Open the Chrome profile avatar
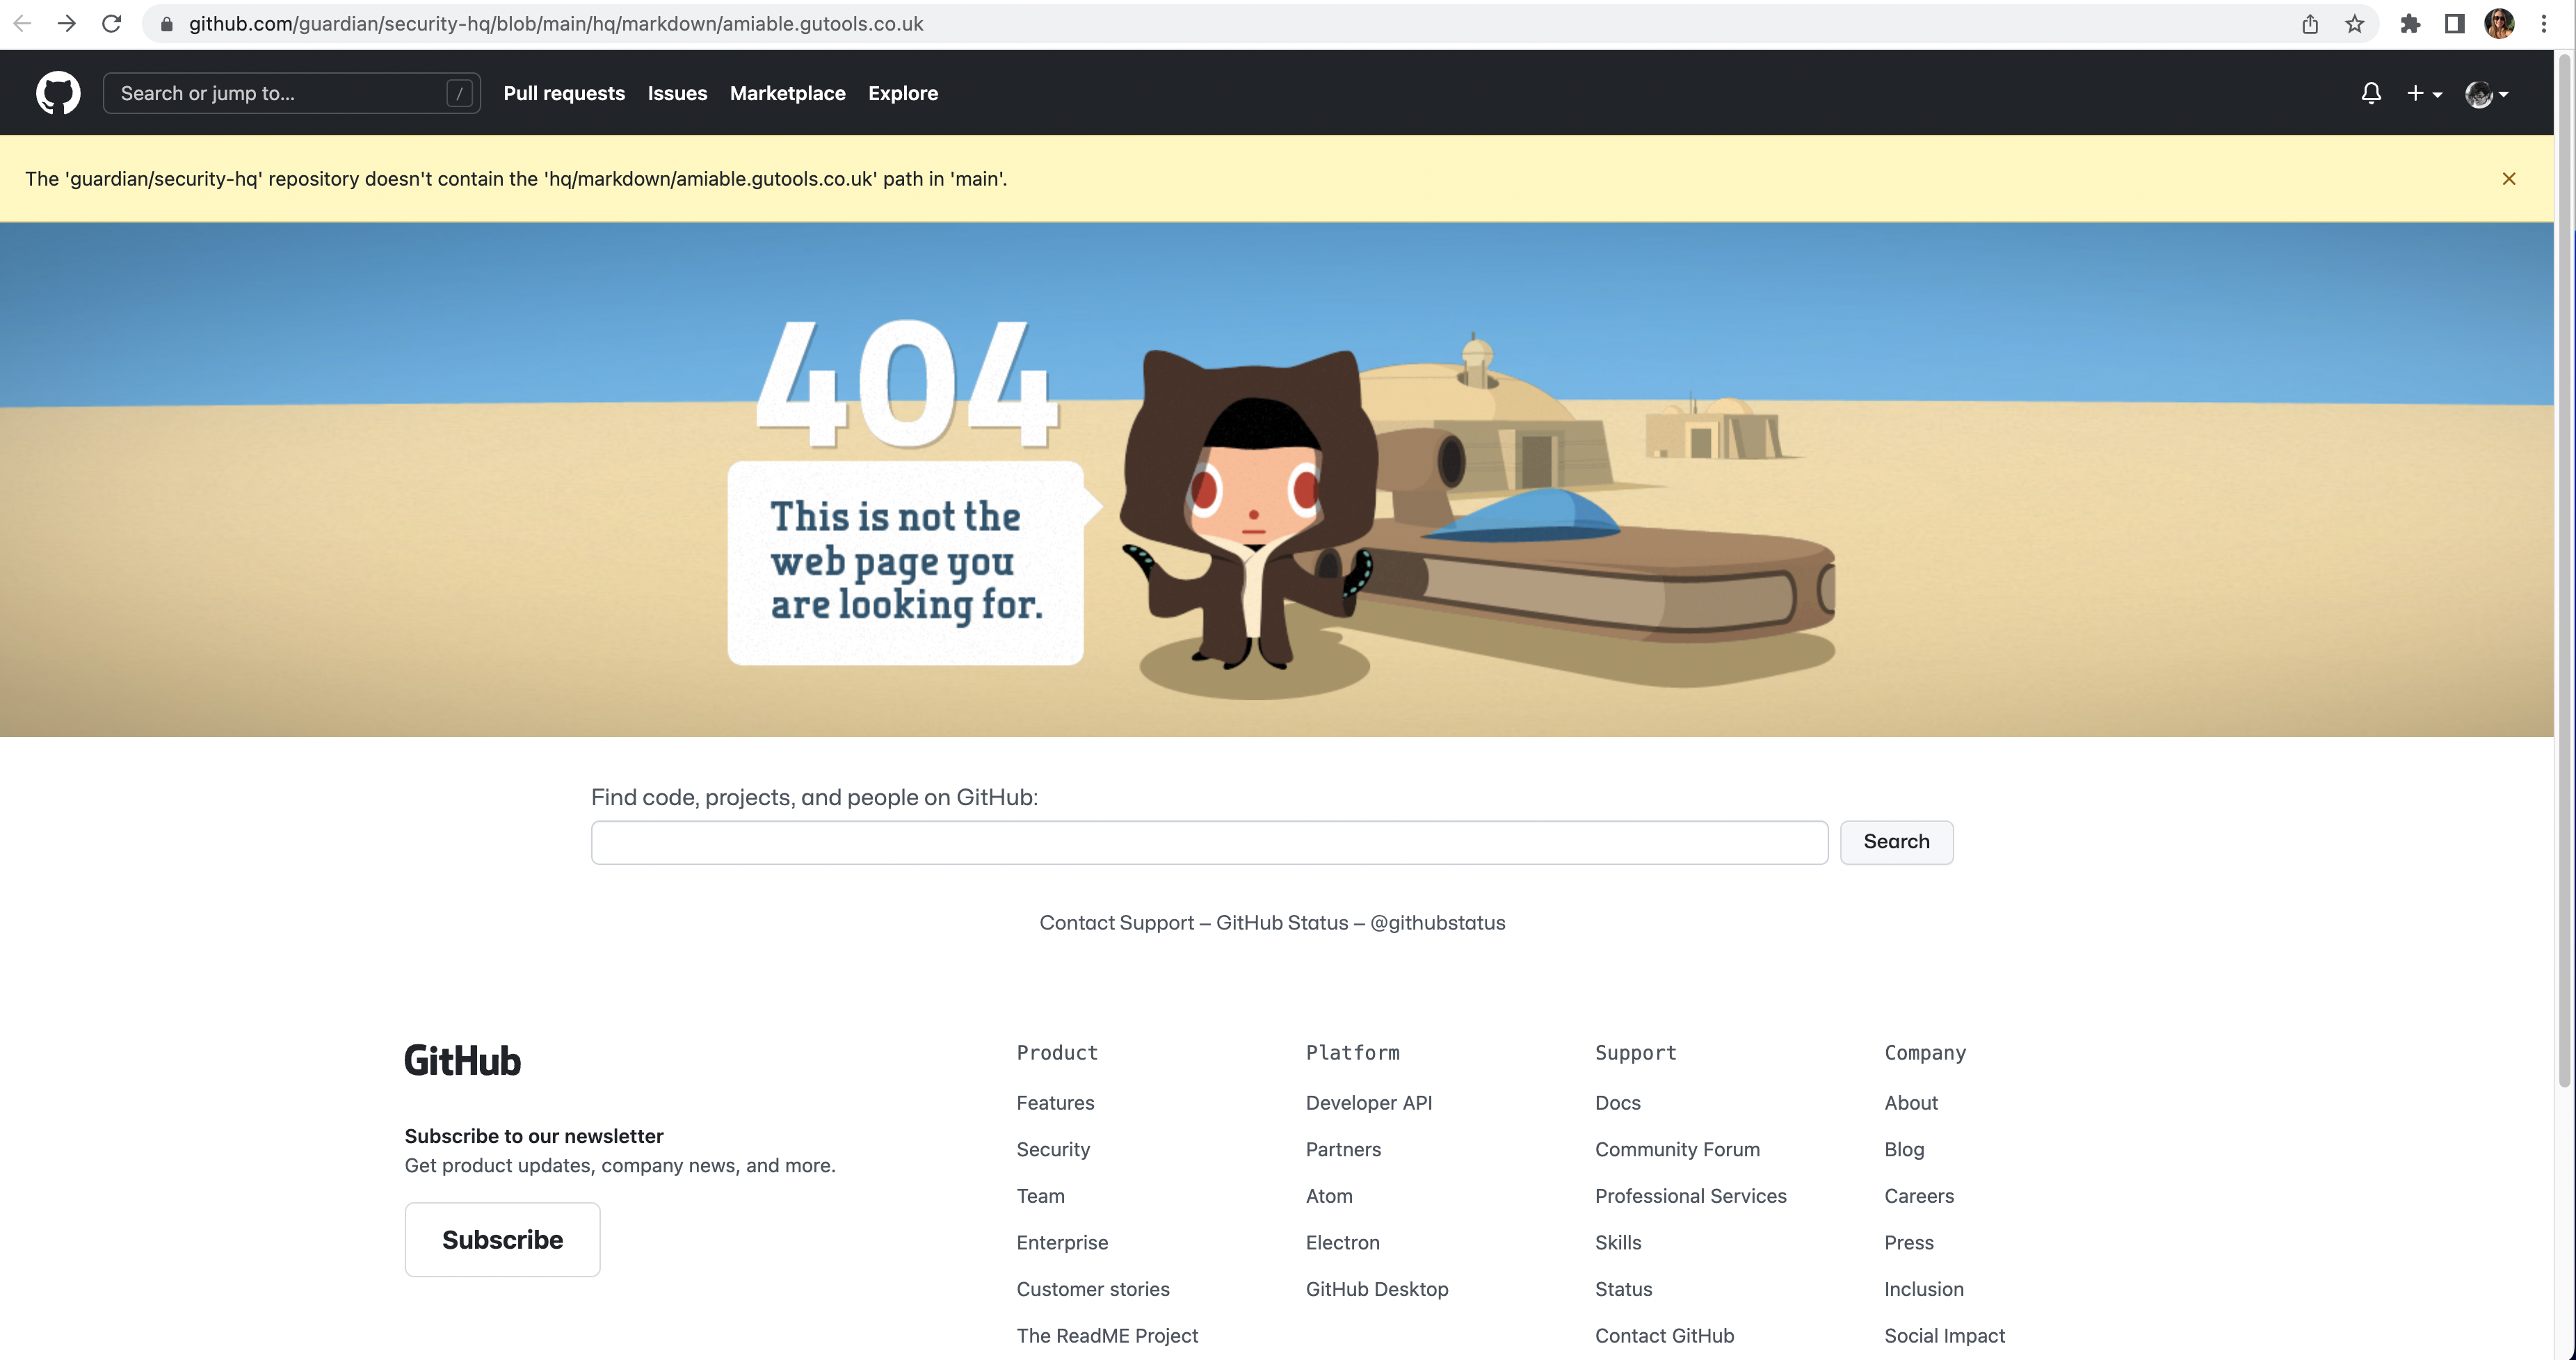2576x1360 pixels. click(2499, 24)
